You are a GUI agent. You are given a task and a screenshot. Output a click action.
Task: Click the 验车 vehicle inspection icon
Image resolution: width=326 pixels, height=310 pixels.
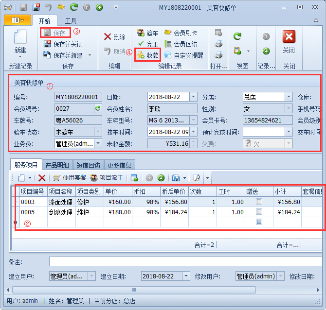click(141, 33)
